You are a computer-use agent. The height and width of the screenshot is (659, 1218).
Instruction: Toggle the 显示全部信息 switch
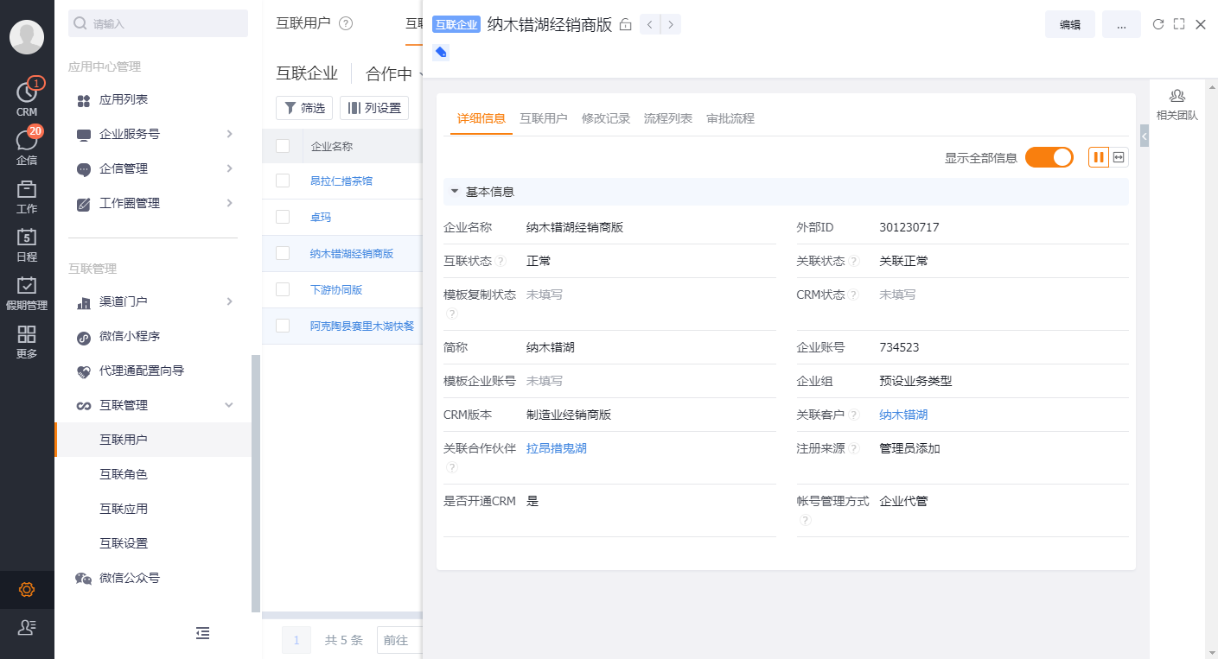1049,157
